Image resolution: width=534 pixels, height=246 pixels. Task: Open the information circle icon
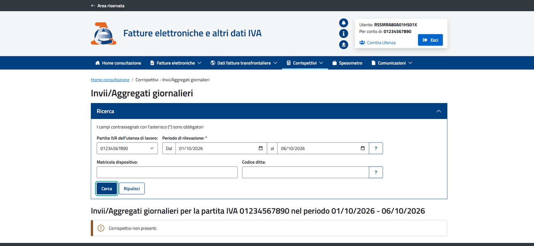(344, 33)
